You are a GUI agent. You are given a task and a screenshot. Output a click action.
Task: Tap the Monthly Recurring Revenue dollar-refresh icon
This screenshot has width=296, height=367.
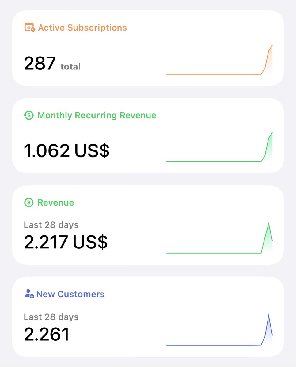click(x=28, y=115)
